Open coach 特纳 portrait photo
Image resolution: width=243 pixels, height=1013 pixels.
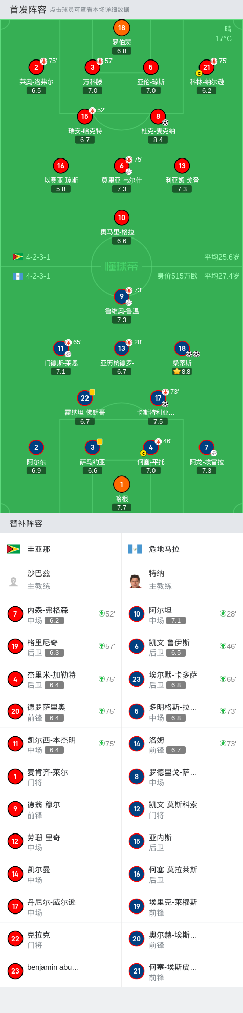[x=135, y=581]
